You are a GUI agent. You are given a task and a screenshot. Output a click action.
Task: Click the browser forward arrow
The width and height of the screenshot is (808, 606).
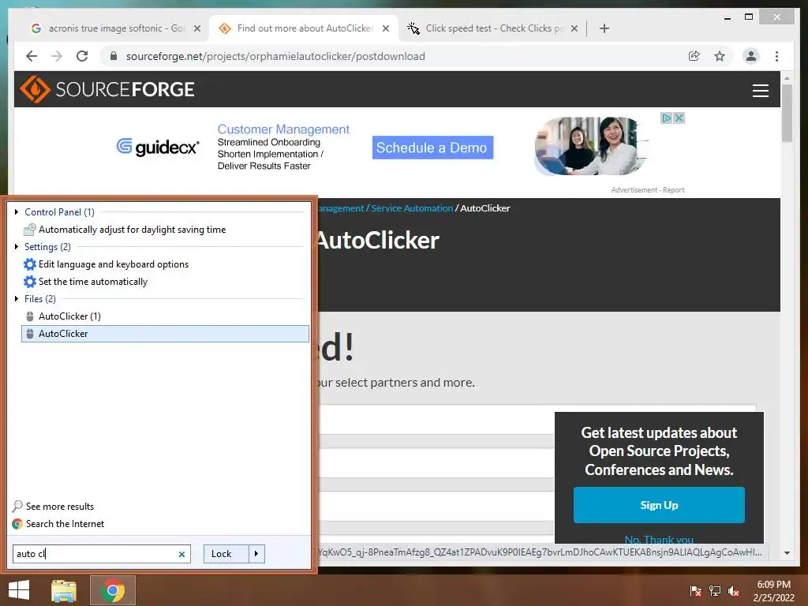57,56
